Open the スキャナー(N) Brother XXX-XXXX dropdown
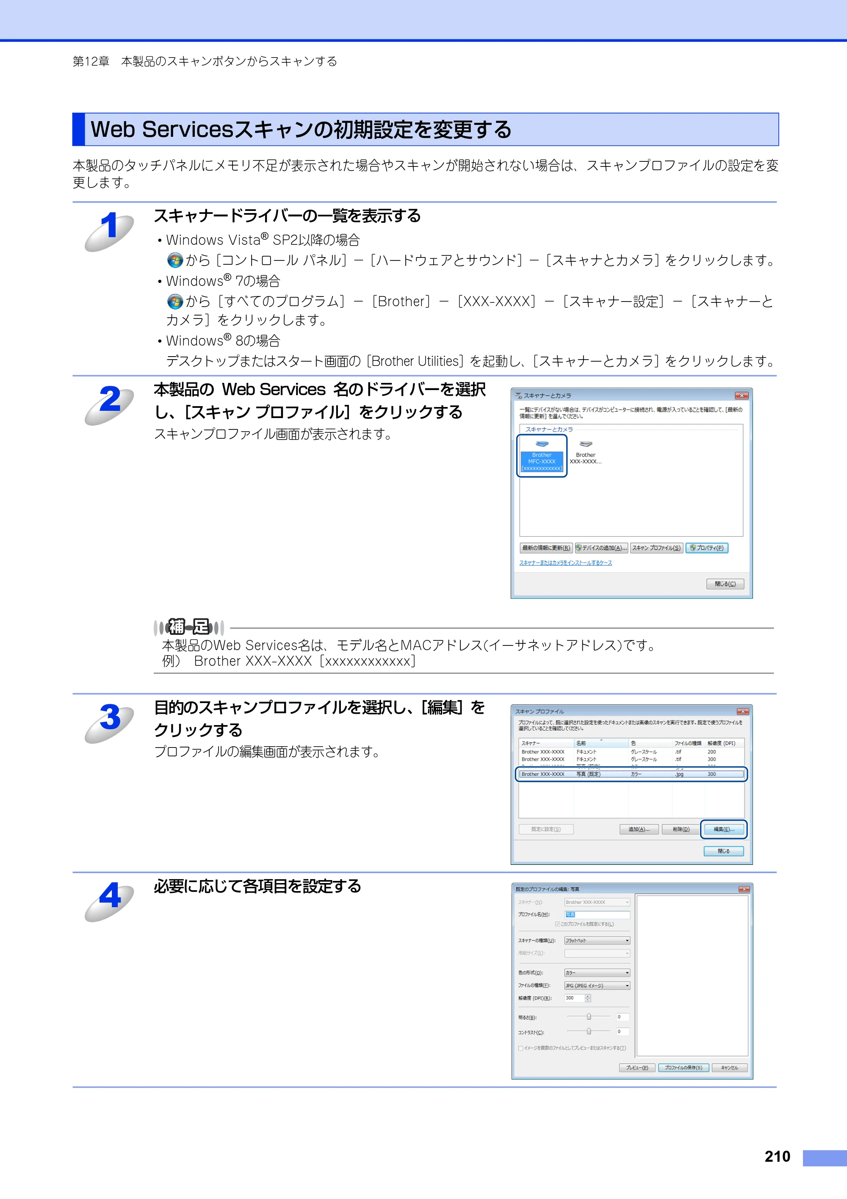Image resolution: width=847 pixels, height=1199 pixels. [x=597, y=903]
